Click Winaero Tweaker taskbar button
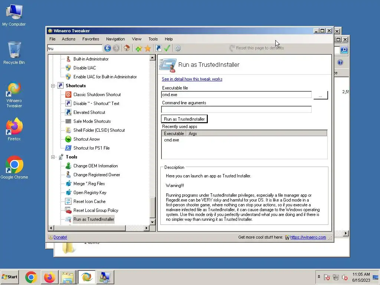This screenshot has height=285, width=380. pyautogui.click(x=86, y=277)
